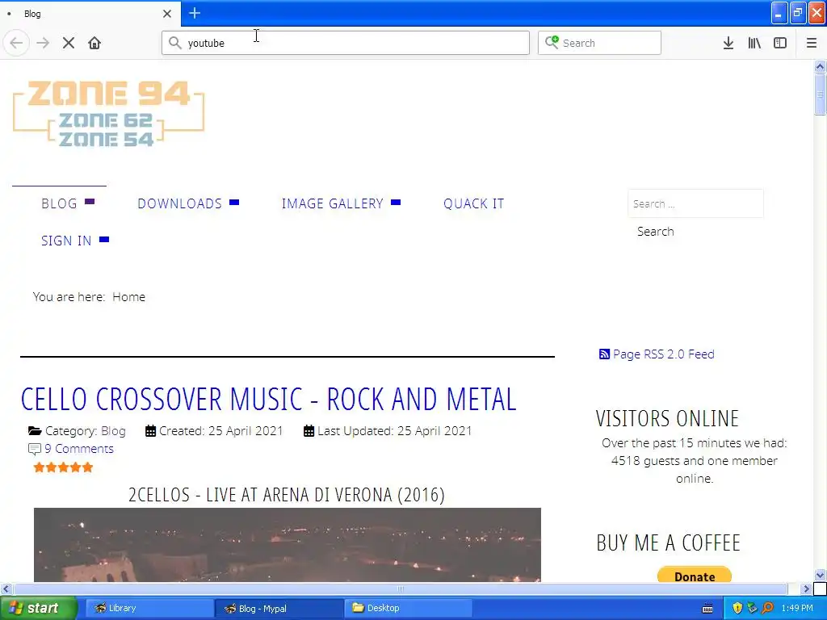Close the Blog tab
The height and width of the screenshot is (620, 827).
pyautogui.click(x=167, y=14)
